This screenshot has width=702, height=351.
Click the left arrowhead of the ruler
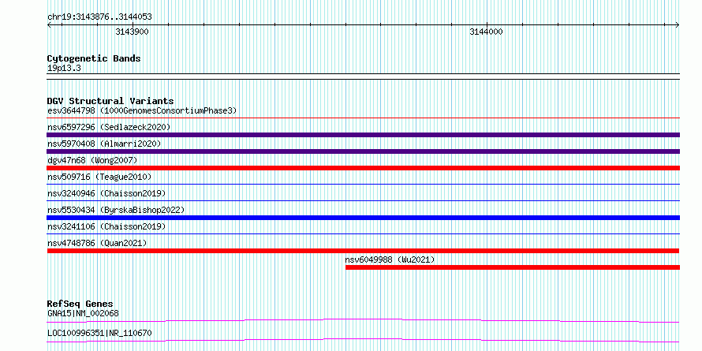coord(49,24)
